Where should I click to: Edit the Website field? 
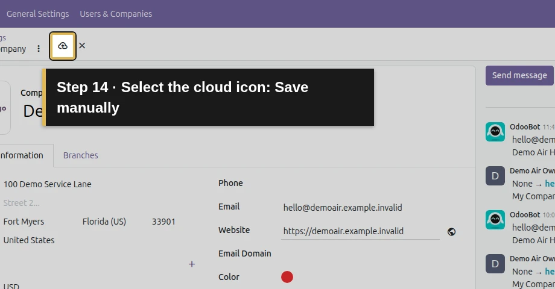[x=360, y=231]
